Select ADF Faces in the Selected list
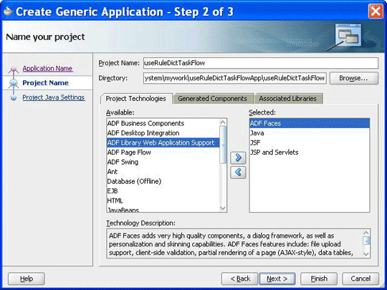This screenshot has height=290, width=387. 310,123
